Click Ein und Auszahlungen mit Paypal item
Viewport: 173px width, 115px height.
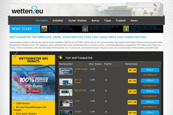click(30, 108)
